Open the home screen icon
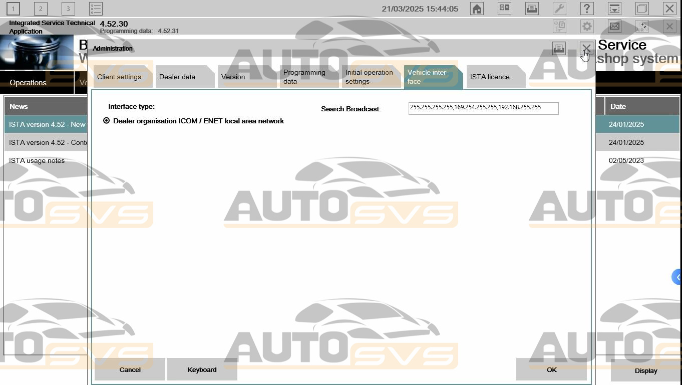 pyautogui.click(x=477, y=9)
